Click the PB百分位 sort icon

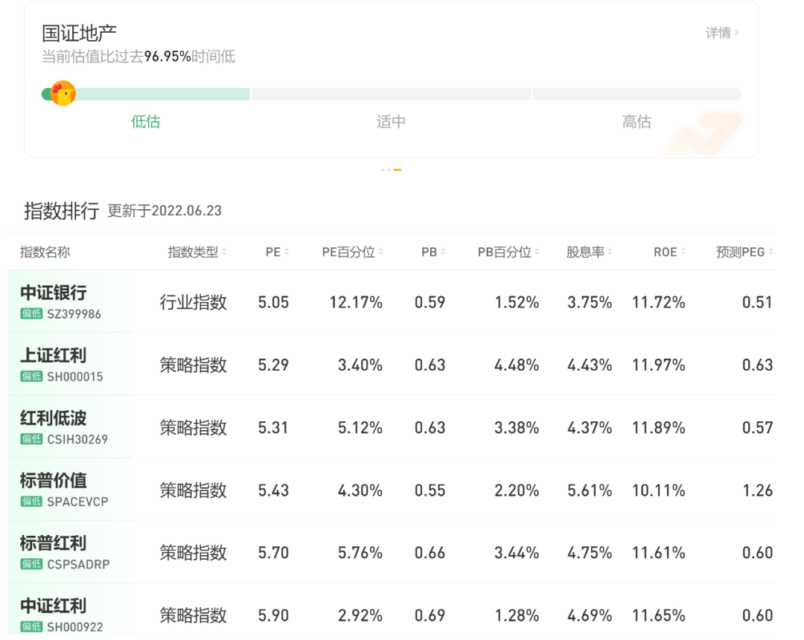(x=538, y=252)
